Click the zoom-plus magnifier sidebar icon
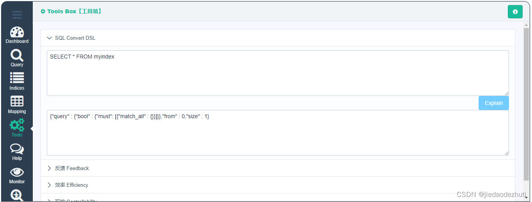This screenshot has width=532, height=202. point(17,195)
